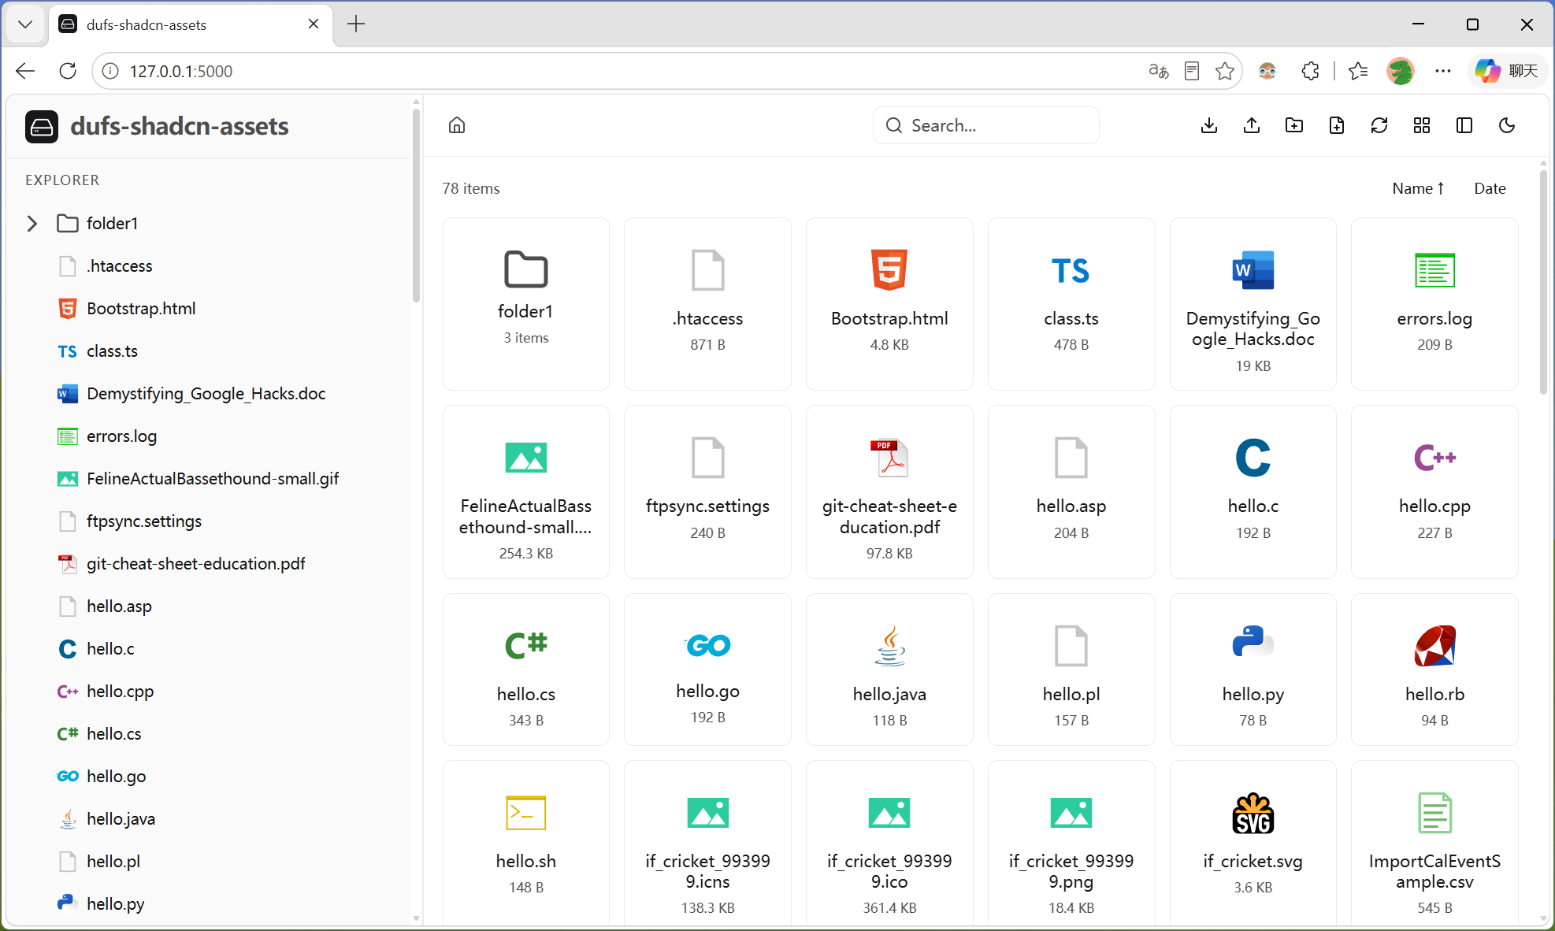Image resolution: width=1555 pixels, height=931 pixels.
Task: Open the if_cricket.svg file card
Action: click(1253, 843)
